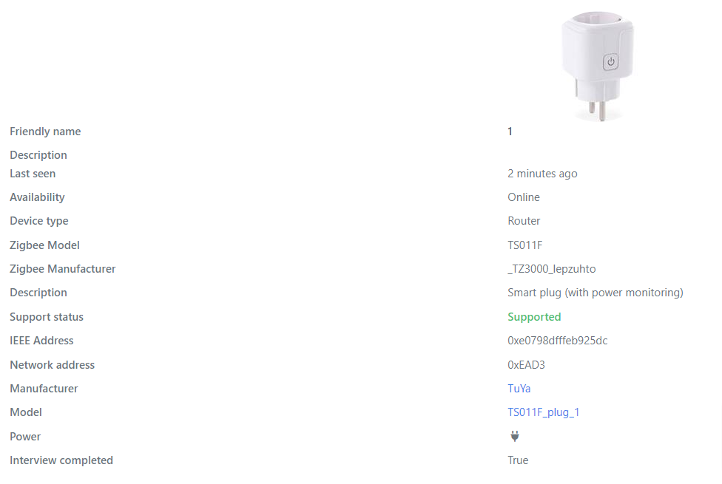Click the friendly name value 1
Viewport: 722px width, 484px height.
(509, 131)
